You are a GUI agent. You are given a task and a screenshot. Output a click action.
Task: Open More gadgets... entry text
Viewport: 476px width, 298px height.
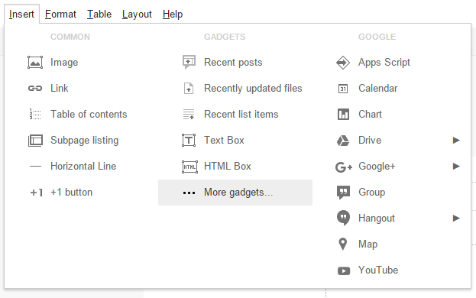pyautogui.click(x=238, y=193)
